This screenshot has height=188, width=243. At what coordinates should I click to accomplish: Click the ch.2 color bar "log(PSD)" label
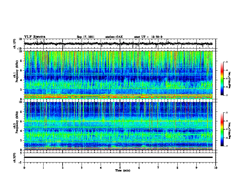pos(230,131)
